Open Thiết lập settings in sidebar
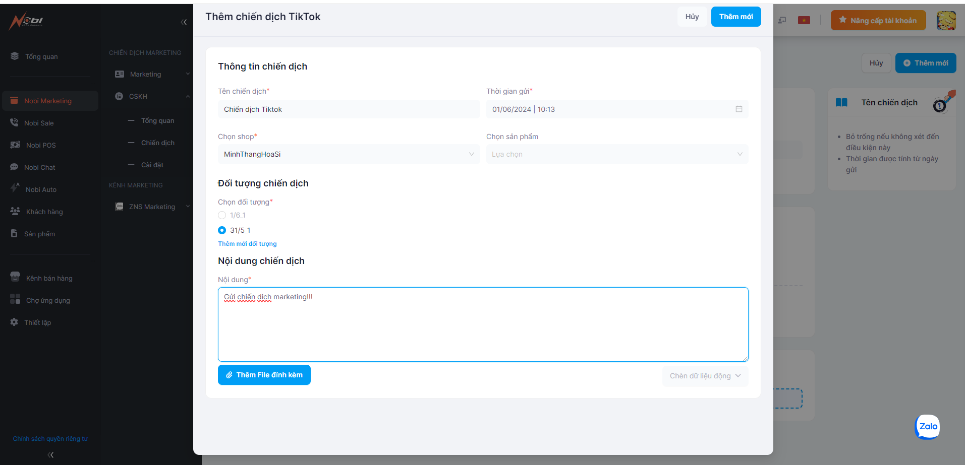The height and width of the screenshot is (465, 965). coord(37,322)
